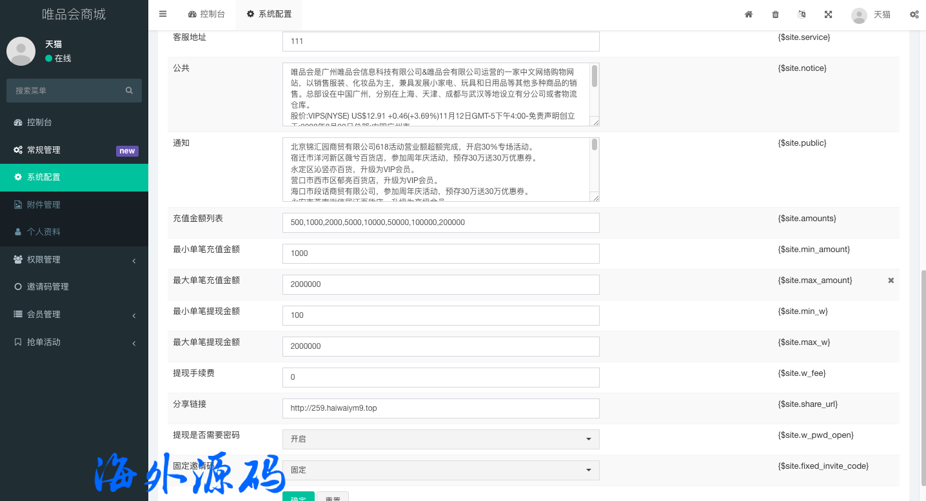The image size is (926, 501).
Task: Click the 重置 reset button
Action: click(333, 497)
